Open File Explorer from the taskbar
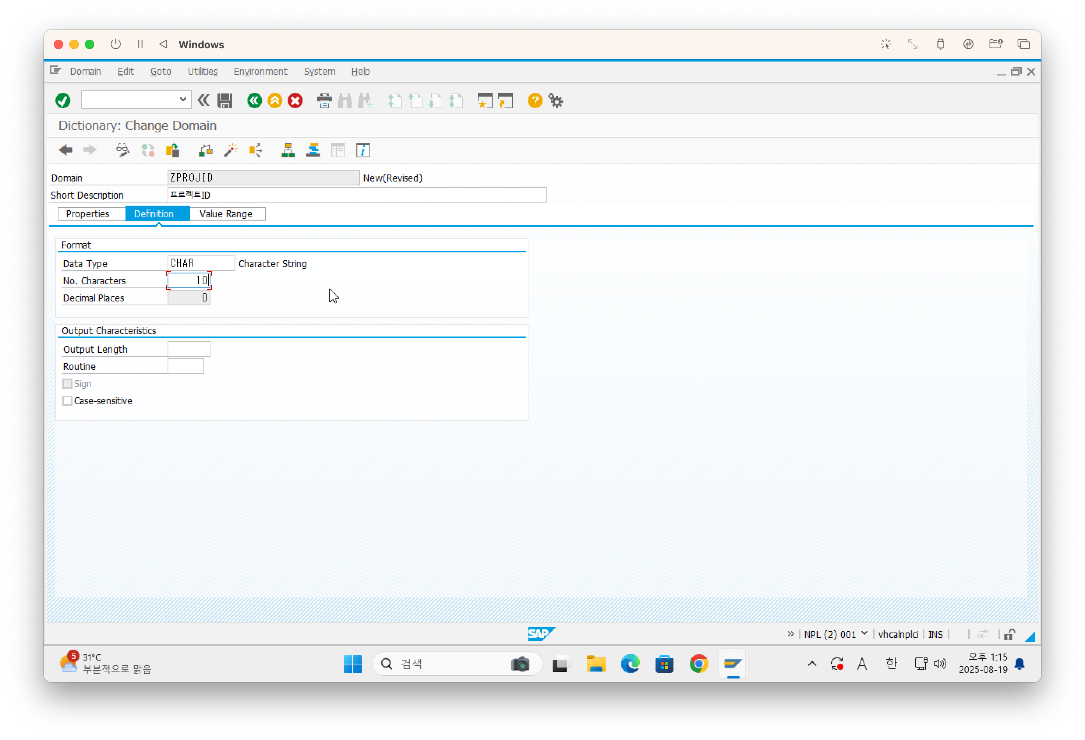1085x740 pixels. pyautogui.click(x=596, y=664)
